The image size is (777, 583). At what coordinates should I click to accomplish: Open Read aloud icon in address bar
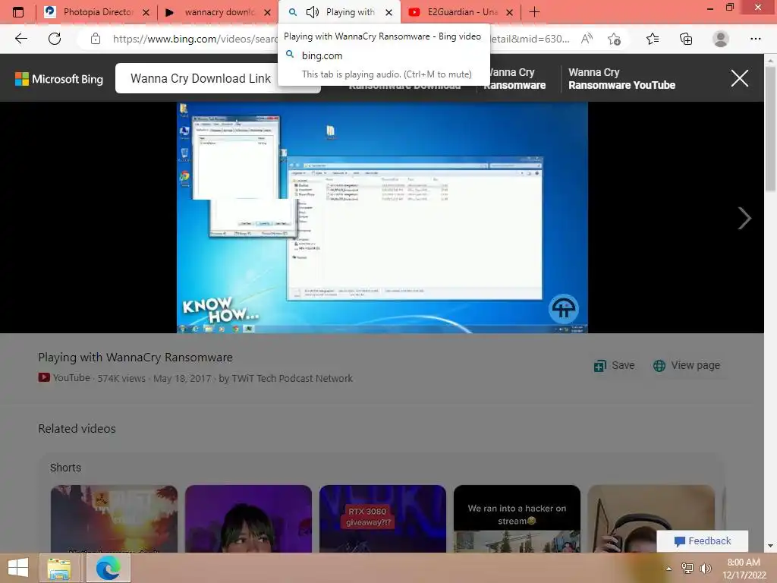[587, 39]
